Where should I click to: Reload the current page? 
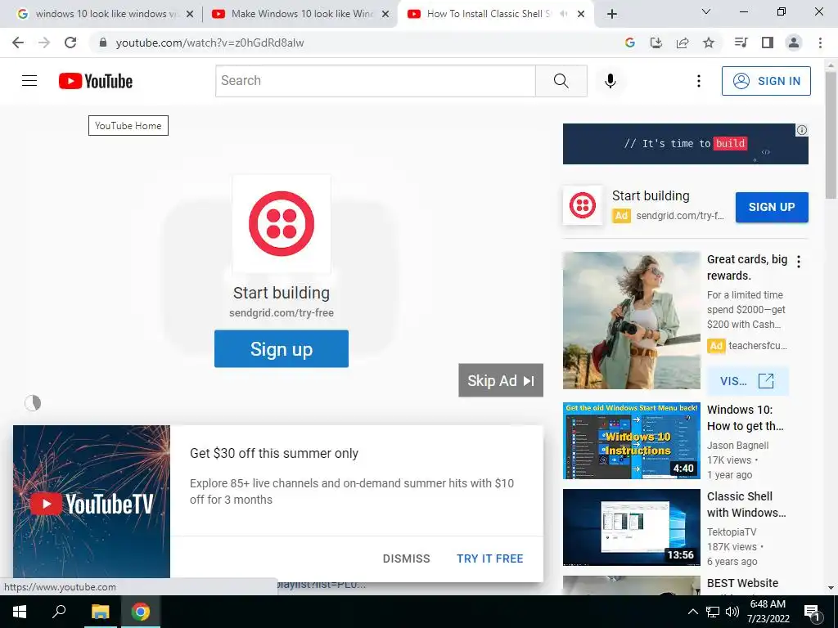click(70, 43)
